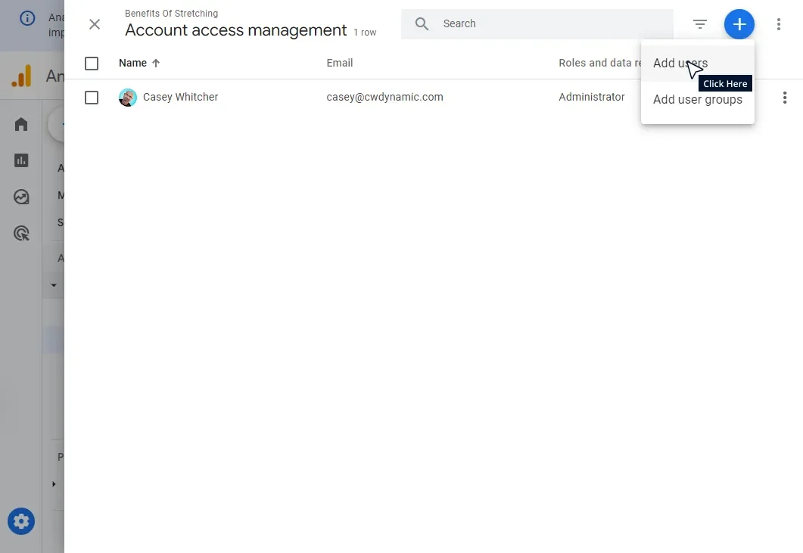Open the Advertising section icon
This screenshot has height=553, width=803.
tap(20, 233)
